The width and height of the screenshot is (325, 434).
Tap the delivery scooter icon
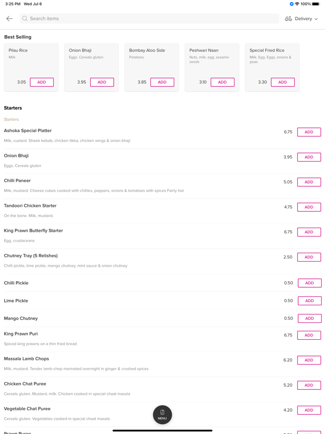[x=288, y=19]
